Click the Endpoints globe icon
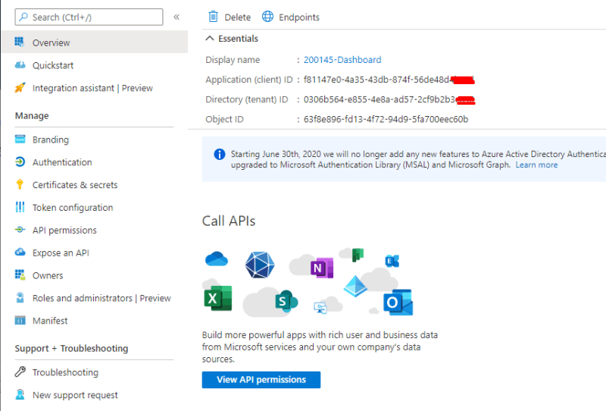This screenshot has width=606, height=411. click(x=267, y=17)
